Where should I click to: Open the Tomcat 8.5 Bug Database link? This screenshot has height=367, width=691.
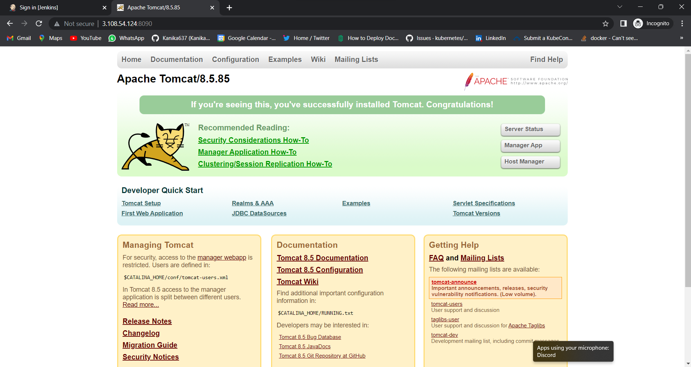click(310, 337)
